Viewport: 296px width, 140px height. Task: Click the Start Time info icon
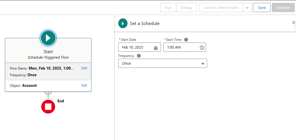click(x=186, y=40)
